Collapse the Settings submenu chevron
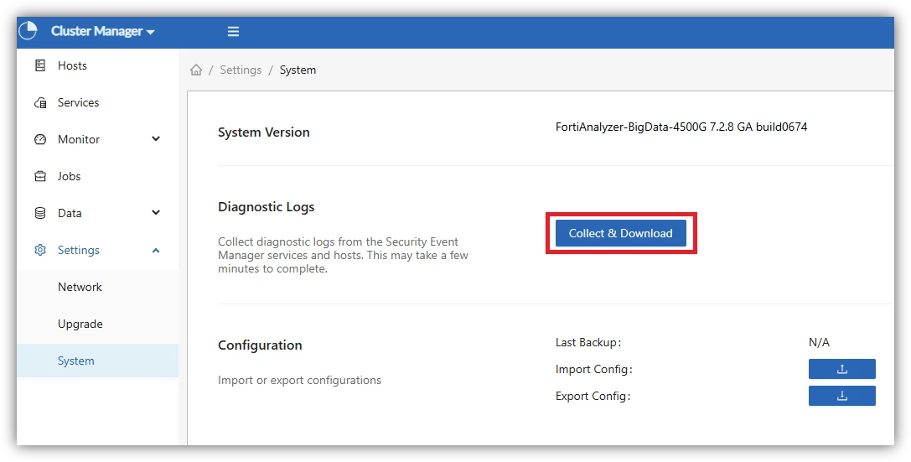 pos(156,251)
